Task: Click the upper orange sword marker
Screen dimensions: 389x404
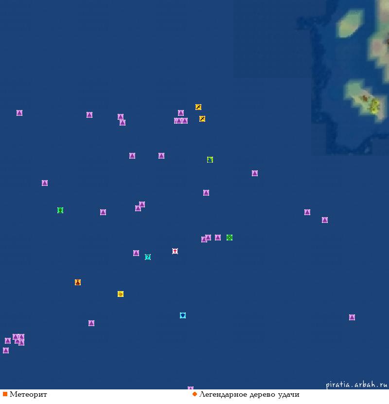Action: click(198, 107)
